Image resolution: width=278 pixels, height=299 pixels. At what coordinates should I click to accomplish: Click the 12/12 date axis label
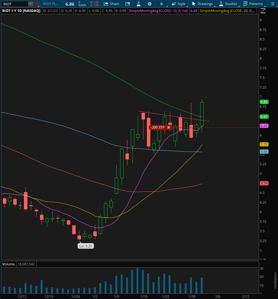[x=22, y=296]
